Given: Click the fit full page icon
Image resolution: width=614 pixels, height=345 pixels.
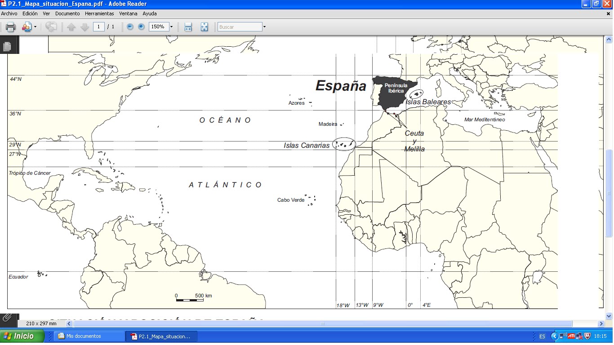Looking at the screenshot, I should pyautogui.click(x=204, y=27).
